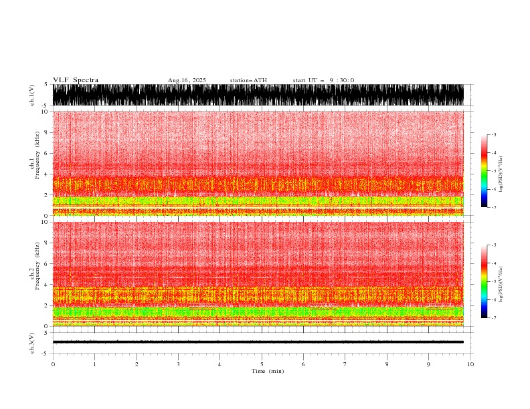Screen dimensions: 530x409
Task: Click the '-3' value on upper colorbar
Action: coord(493,134)
